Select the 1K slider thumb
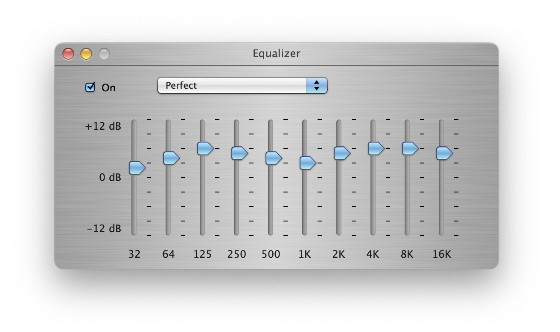 click(307, 163)
